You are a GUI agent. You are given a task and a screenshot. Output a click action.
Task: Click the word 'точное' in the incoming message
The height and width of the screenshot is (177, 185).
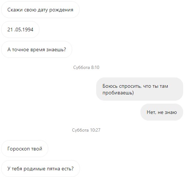click(20, 49)
